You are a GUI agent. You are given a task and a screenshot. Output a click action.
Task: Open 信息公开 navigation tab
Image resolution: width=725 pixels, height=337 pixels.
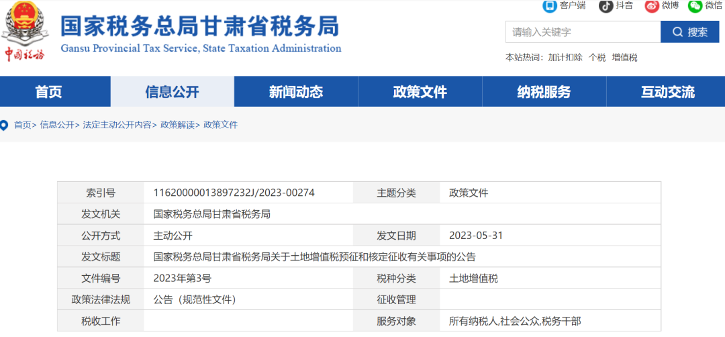pos(172,92)
